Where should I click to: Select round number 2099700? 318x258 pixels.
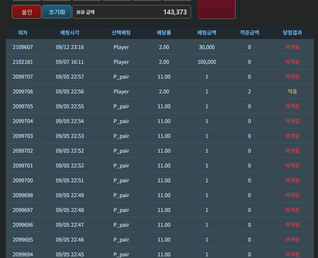click(x=23, y=180)
